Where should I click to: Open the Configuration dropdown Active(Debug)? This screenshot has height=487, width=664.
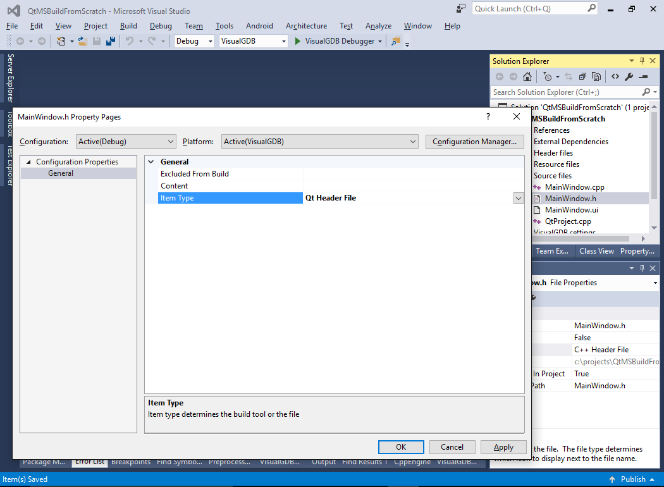[126, 142]
